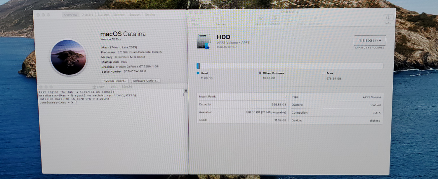Click the Unmount toolbar icon

tap(315, 19)
